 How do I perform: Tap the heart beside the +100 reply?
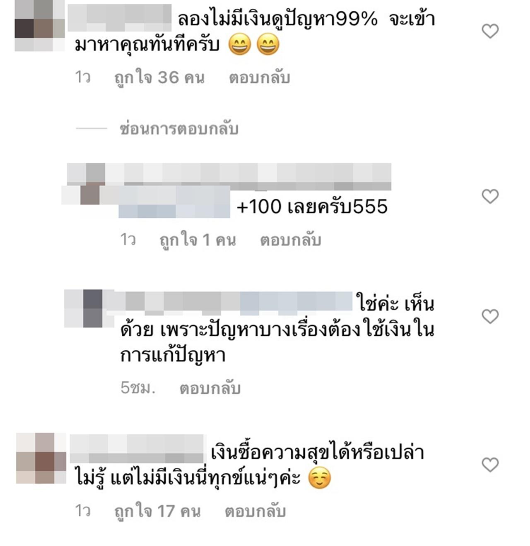tap(490, 196)
